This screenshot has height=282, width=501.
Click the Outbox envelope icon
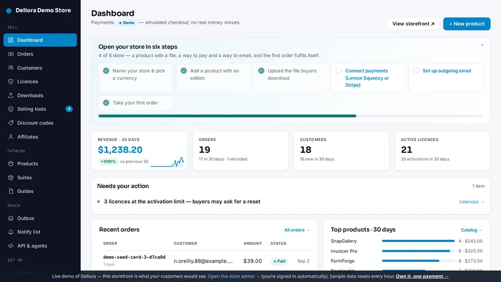11,218
